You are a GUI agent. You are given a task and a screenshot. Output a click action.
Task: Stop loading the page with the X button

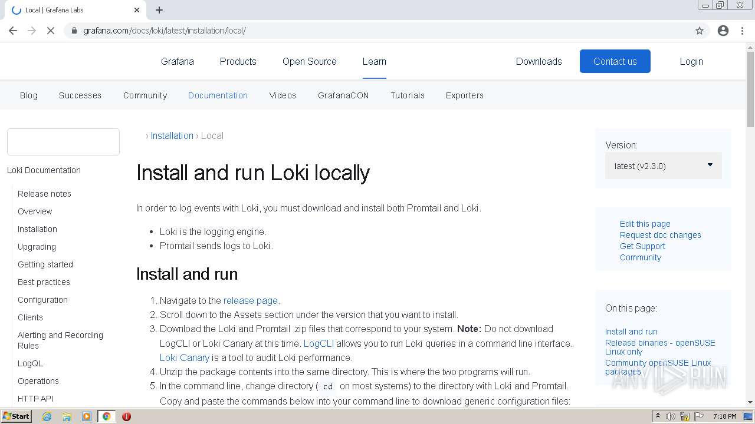point(51,31)
